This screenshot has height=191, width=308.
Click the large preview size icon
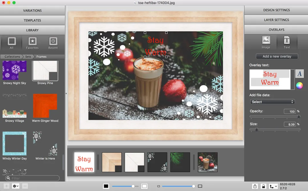pyautogui.click(x=200, y=186)
